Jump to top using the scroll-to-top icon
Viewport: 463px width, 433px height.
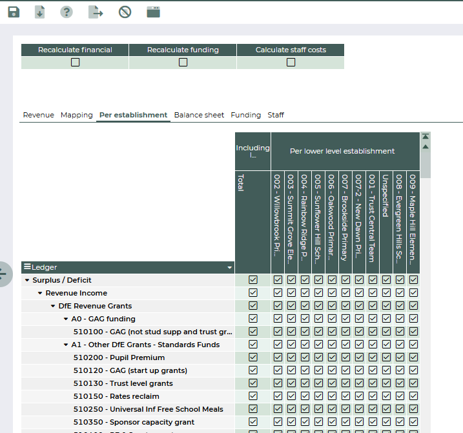click(x=425, y=136)
